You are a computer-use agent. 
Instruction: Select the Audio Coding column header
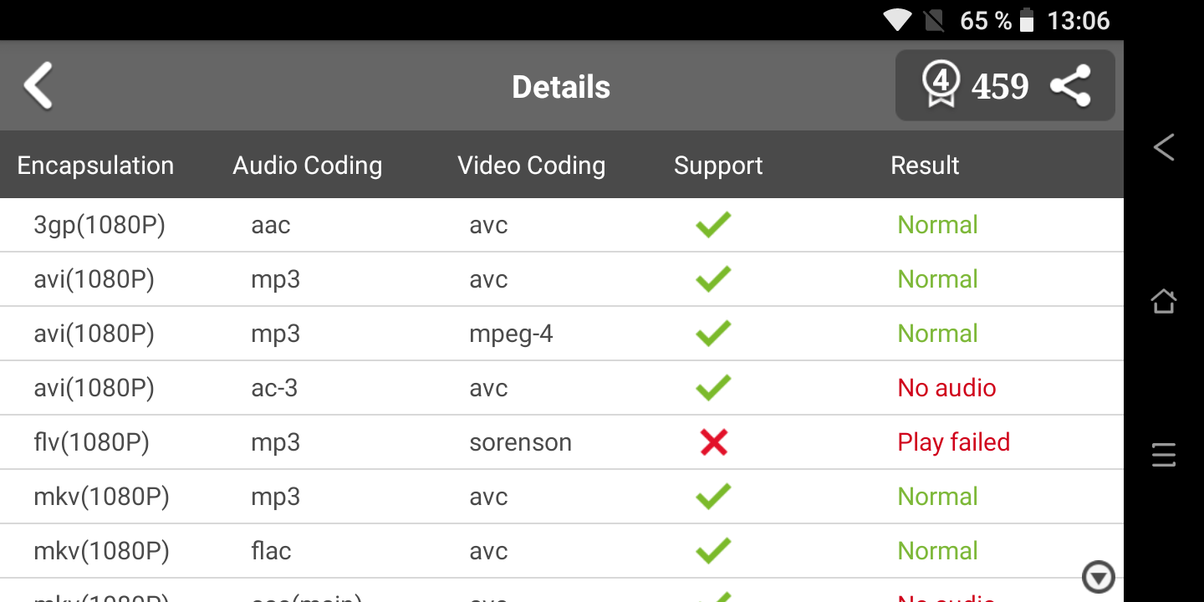click(x=307, y=166)
